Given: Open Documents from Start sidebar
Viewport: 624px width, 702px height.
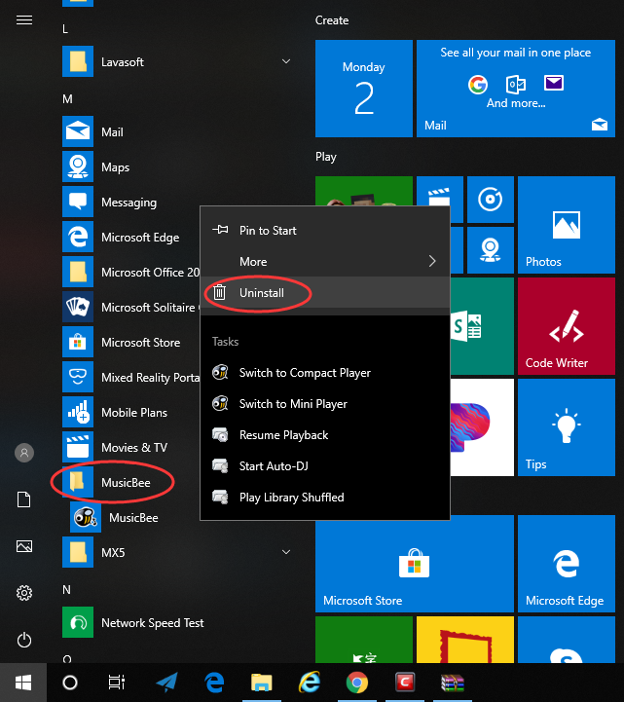Looking at the screenshot, I should point(24,499).
